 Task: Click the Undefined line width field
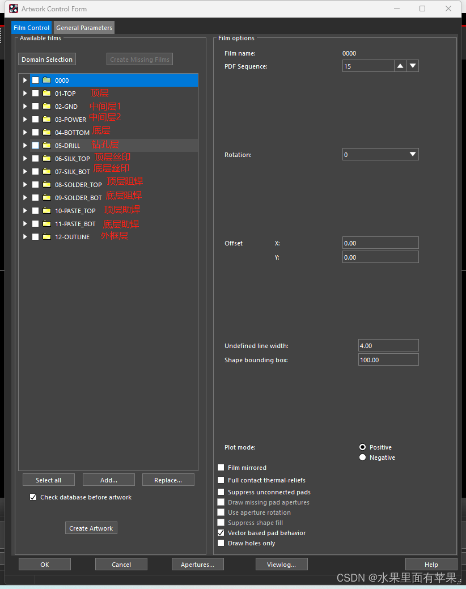(x=388, y=345)
